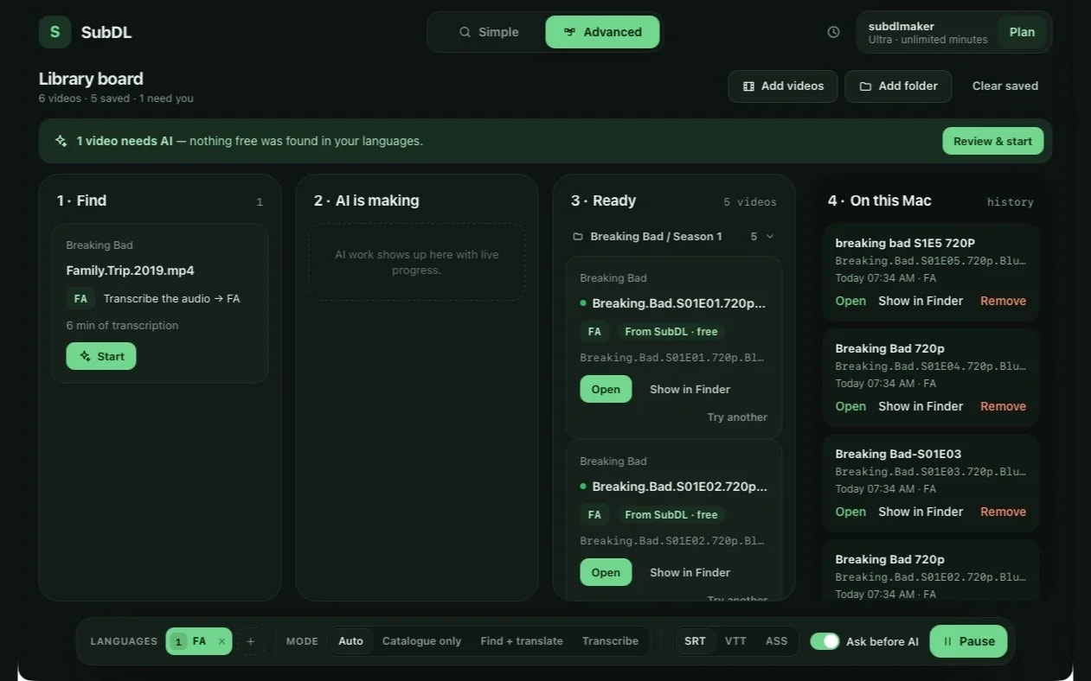Viewport: 1091px width, 681px height.
Task: Click From SubDL · free tag on S01E01
Action: point(671,331)
